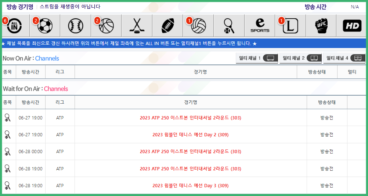
Task: Select the ALL IN category icon
Action: 14,26
